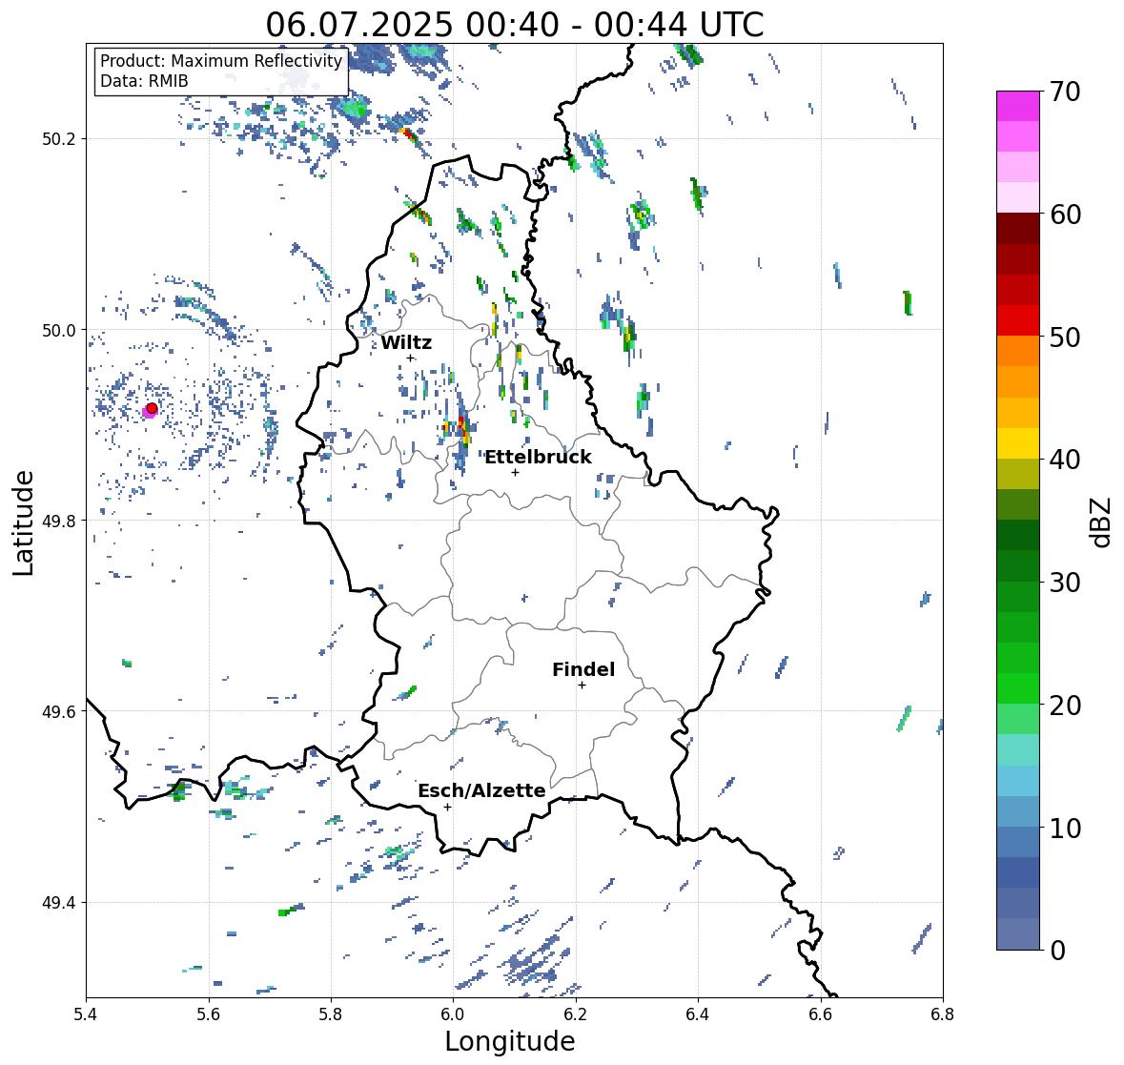Click the Findel location label

click(582, 669)
